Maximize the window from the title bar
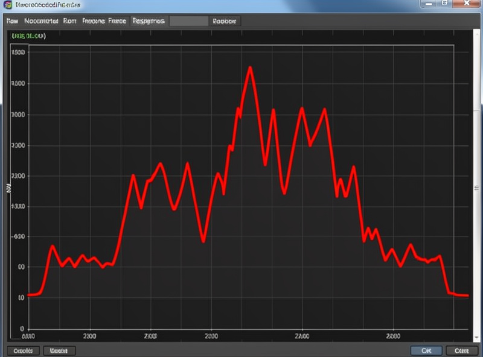This screenshot has width=483, height=357. coord(444,4)
